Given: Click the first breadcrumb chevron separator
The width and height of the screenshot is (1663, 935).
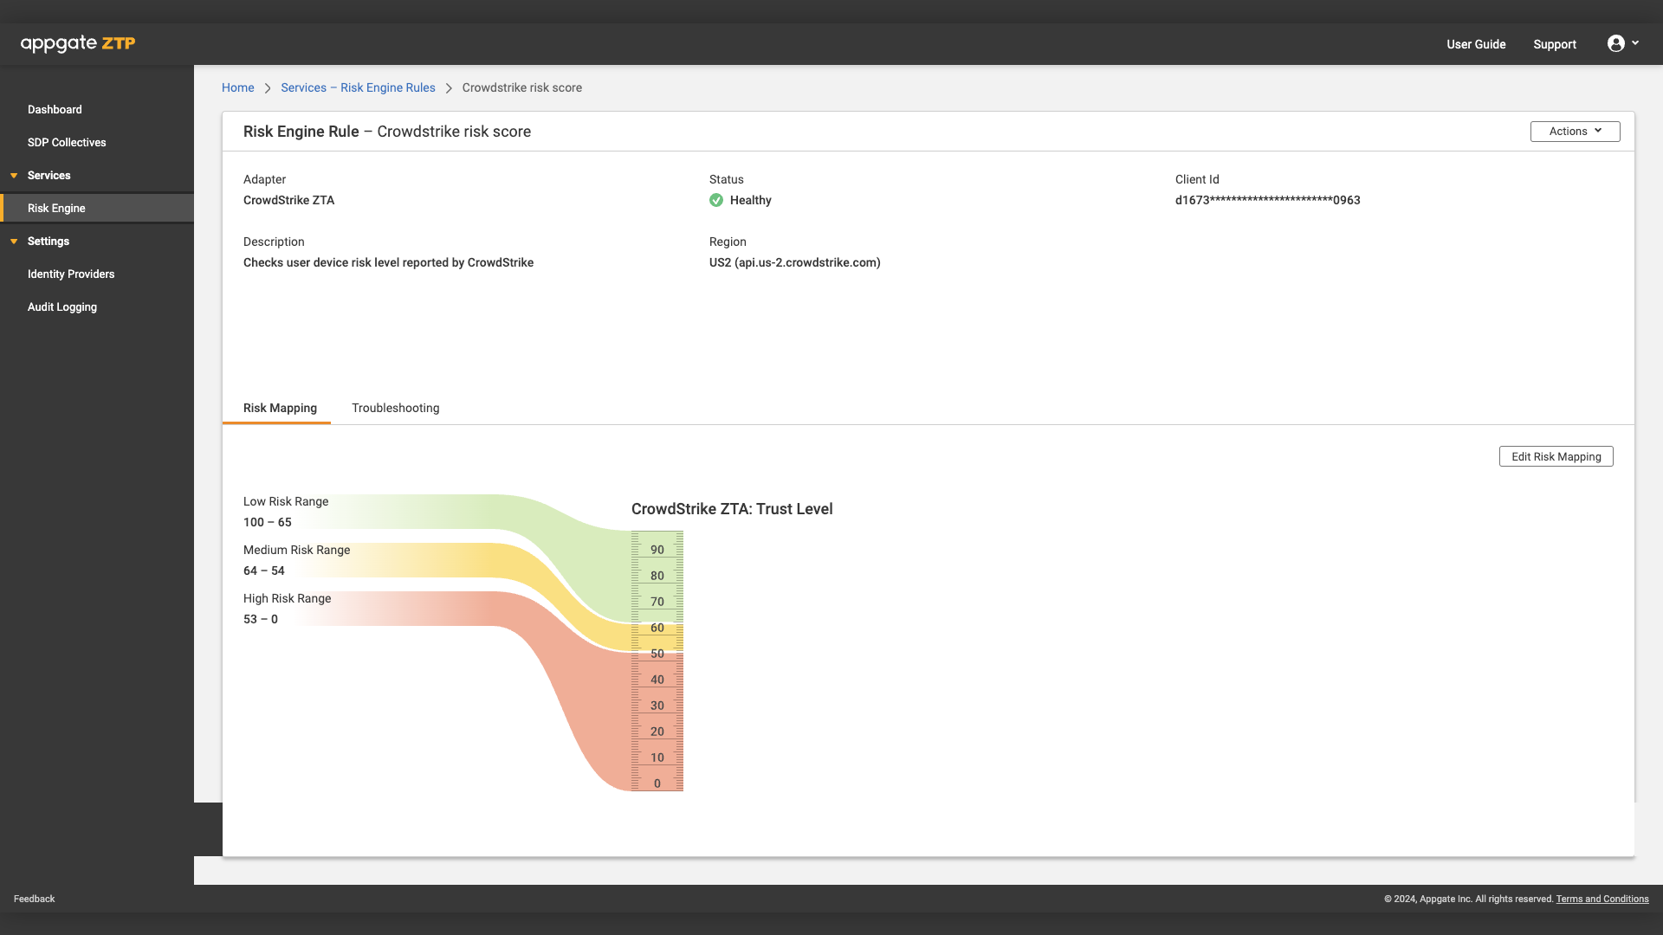Looking at the screenshot, I should pyautogui.click(x=268, y=88).
